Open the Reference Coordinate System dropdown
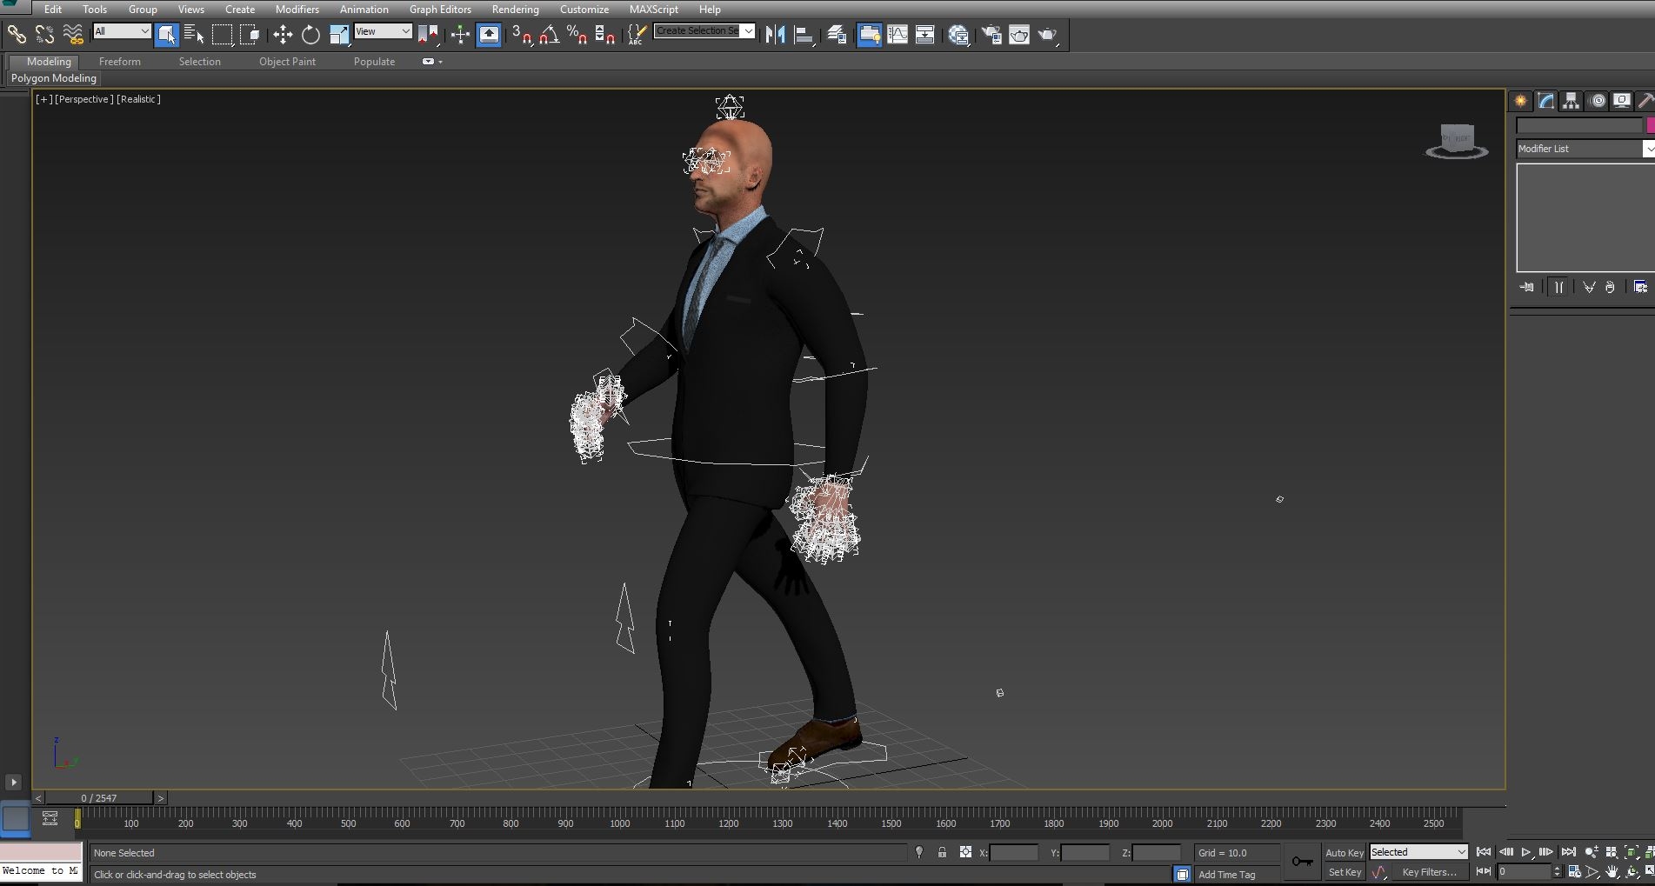Screen dimensions: 1655x886 point(383,30)
